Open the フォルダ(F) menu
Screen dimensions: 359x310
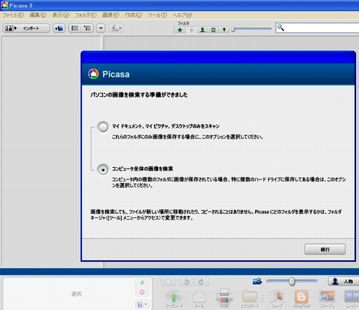pos(86,15)
